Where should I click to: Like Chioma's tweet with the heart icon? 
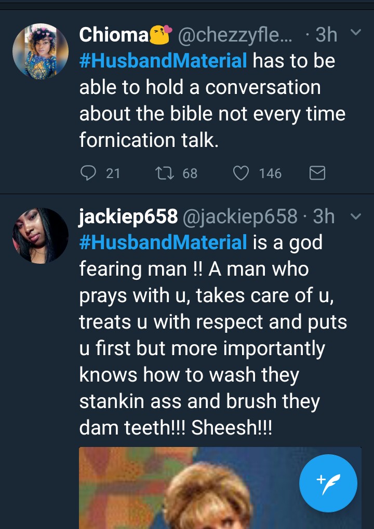[x=241, y=173]
